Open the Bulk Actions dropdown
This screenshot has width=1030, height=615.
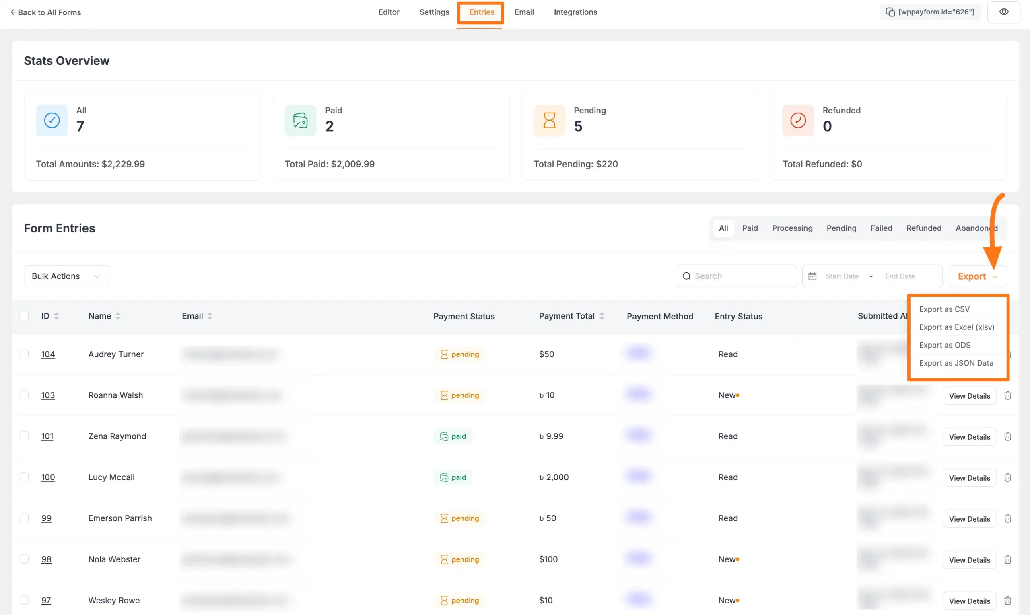tap(67, 276)
